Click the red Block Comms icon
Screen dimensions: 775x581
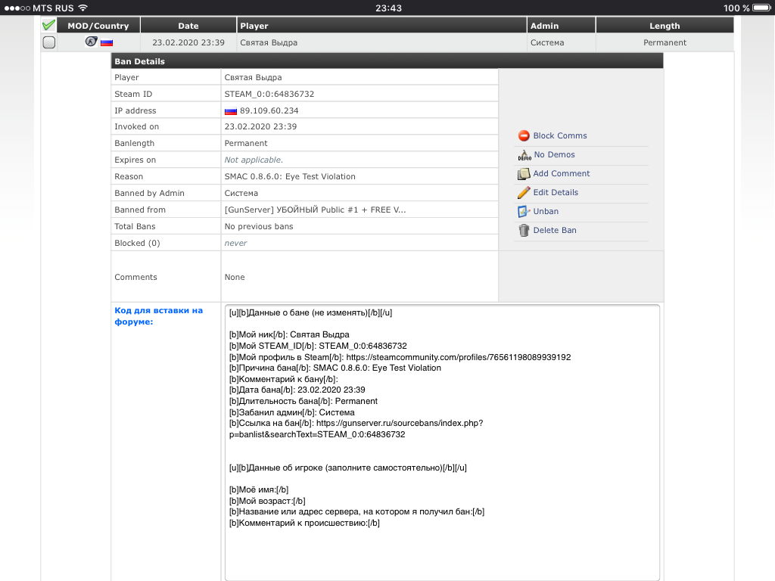click(524, 136)
